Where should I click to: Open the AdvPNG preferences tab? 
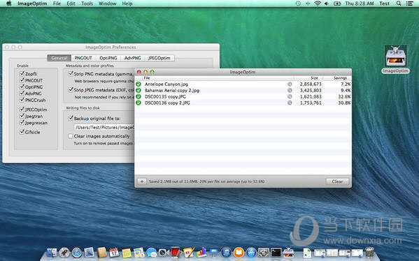132,58
